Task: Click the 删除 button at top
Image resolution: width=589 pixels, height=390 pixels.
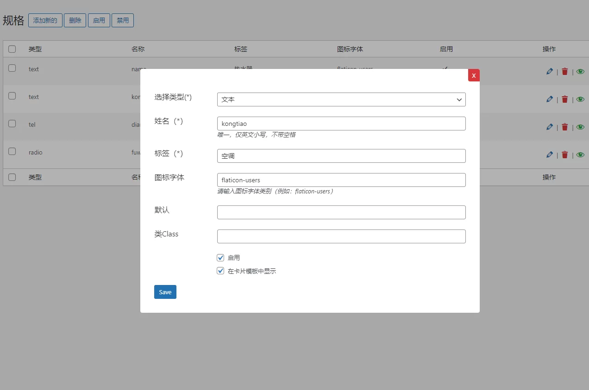Action: [75, 20]
